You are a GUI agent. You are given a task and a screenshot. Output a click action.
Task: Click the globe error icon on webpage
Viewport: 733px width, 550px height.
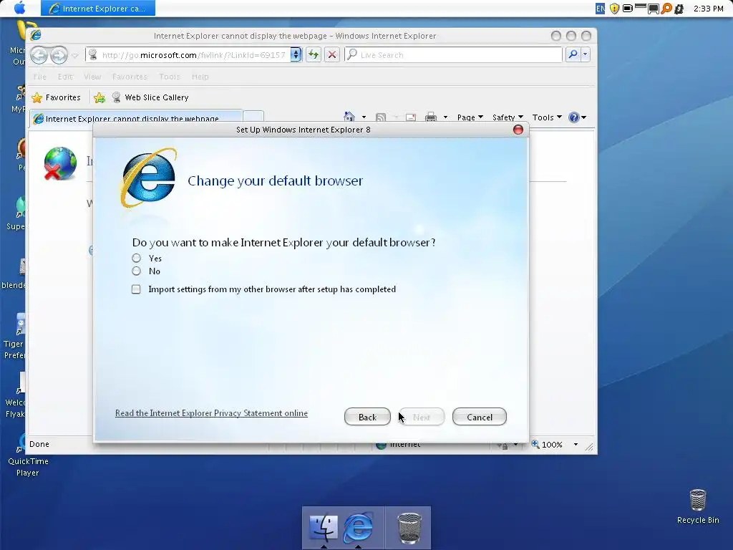click(x=60, y=163)
